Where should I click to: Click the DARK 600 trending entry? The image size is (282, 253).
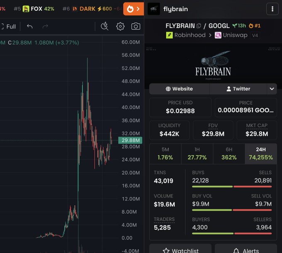point(92,9)
